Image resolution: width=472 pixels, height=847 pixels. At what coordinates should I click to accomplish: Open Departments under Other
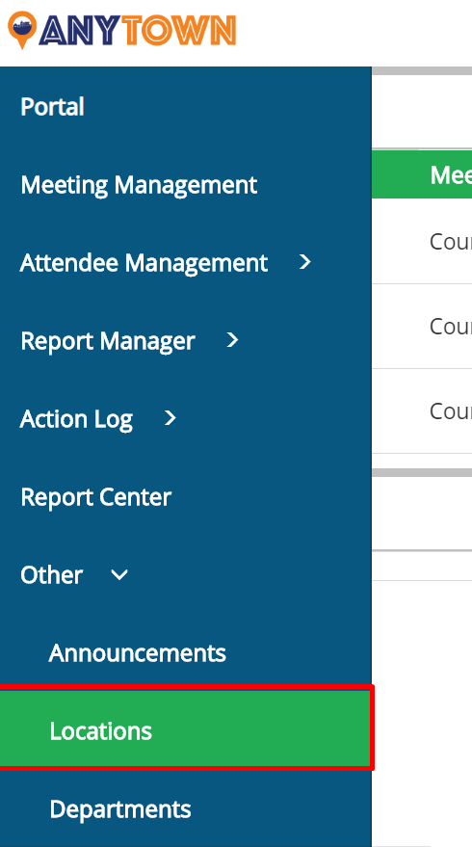pos(120,809)
